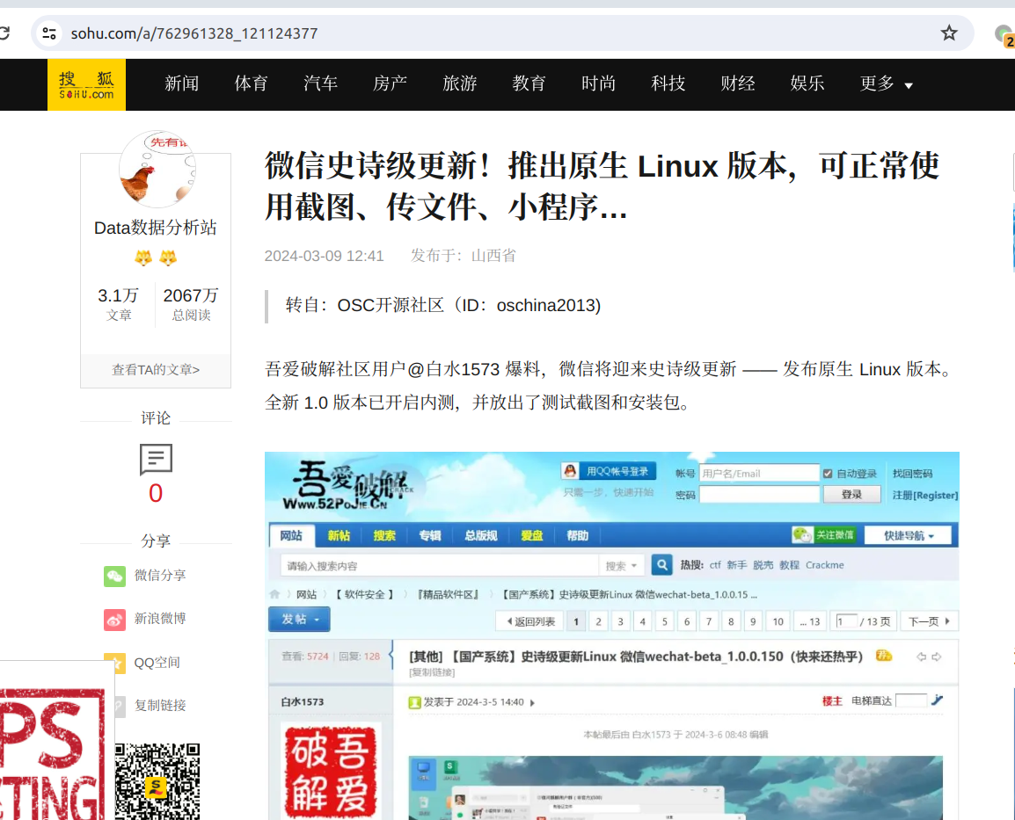Open the 新闻 news section
The height and width of the screenshot is (820, 1015).
pos(181,83)
